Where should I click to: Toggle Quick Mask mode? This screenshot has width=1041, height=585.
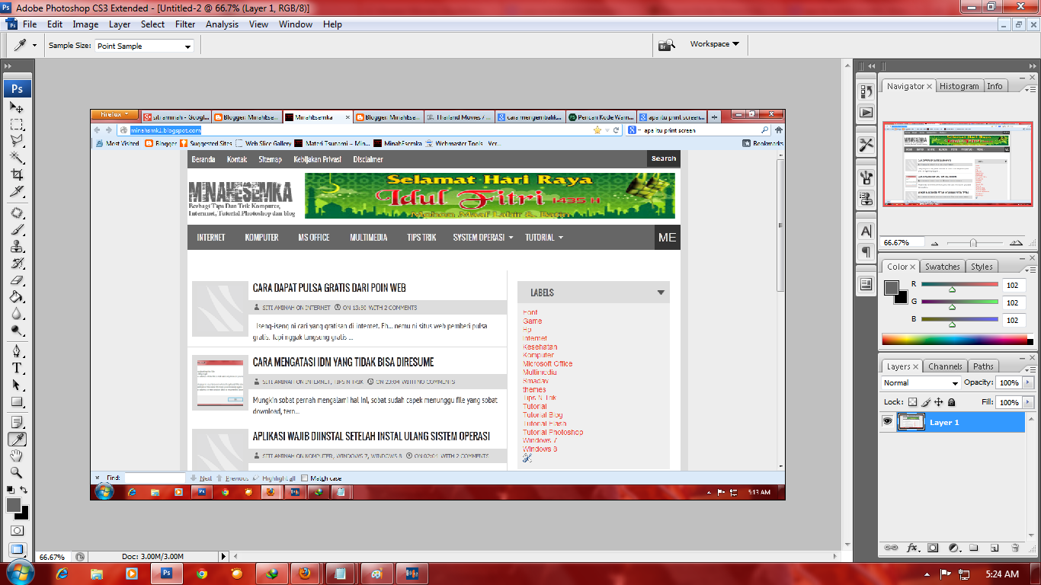tap(17, 530)
